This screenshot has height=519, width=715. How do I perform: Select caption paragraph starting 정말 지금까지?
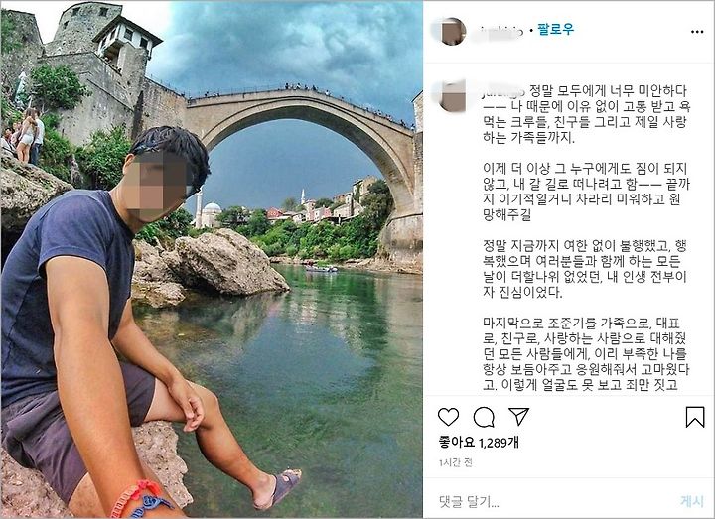[x=585, y=269]
